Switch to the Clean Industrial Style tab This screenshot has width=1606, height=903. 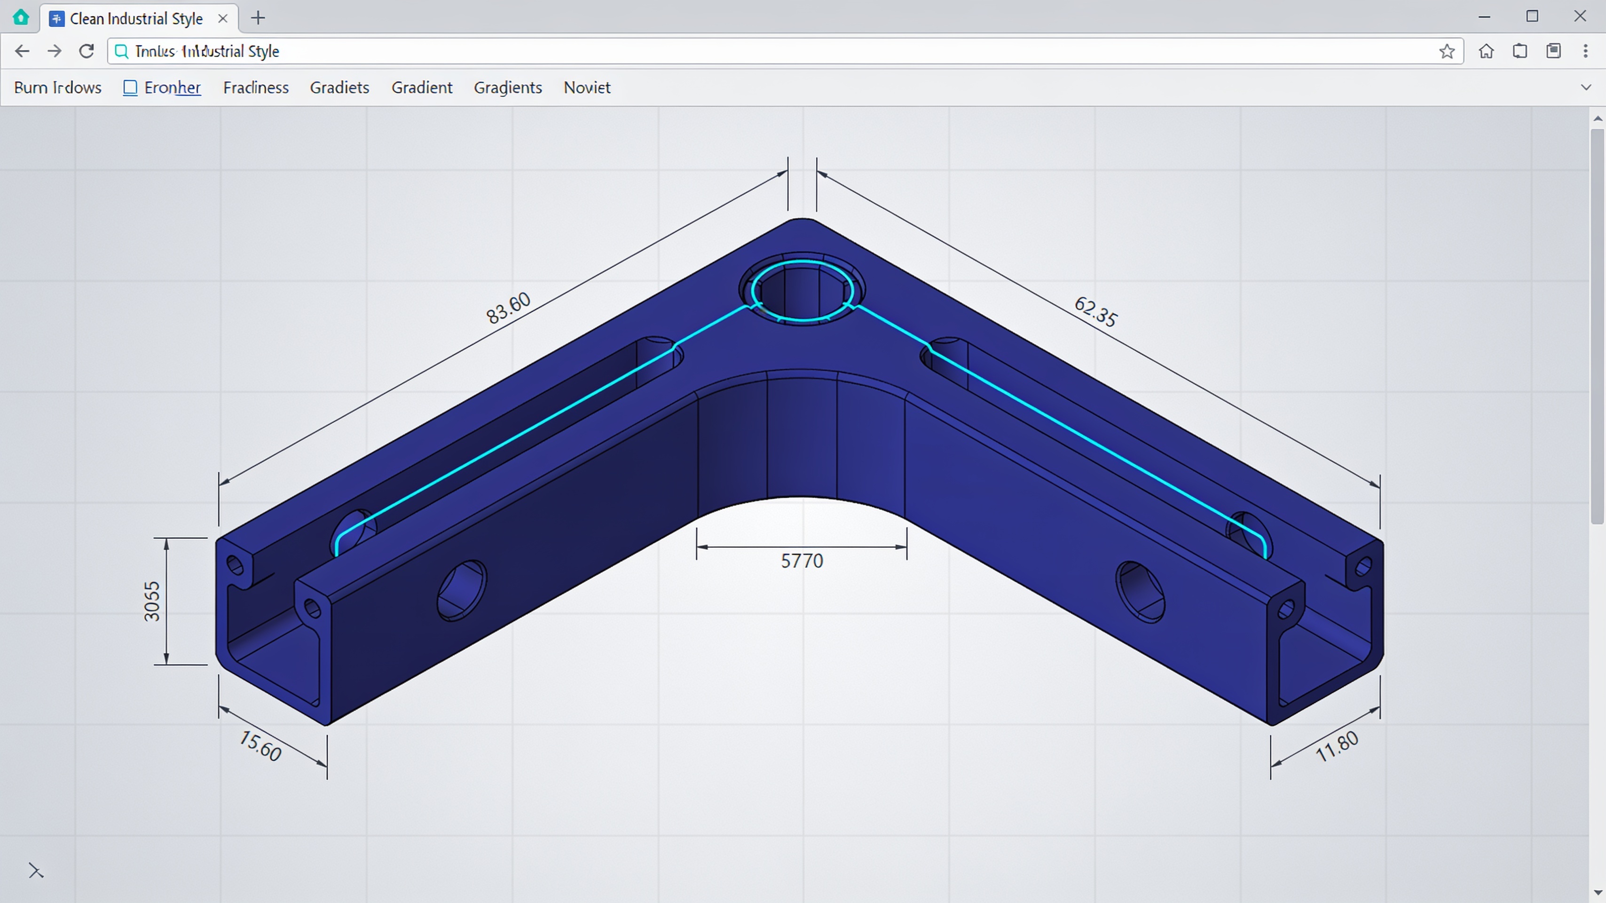(x=139, y=19)
